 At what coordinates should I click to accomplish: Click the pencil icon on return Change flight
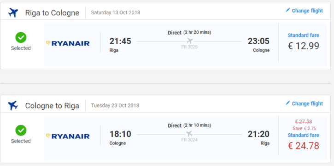(288, 103)
